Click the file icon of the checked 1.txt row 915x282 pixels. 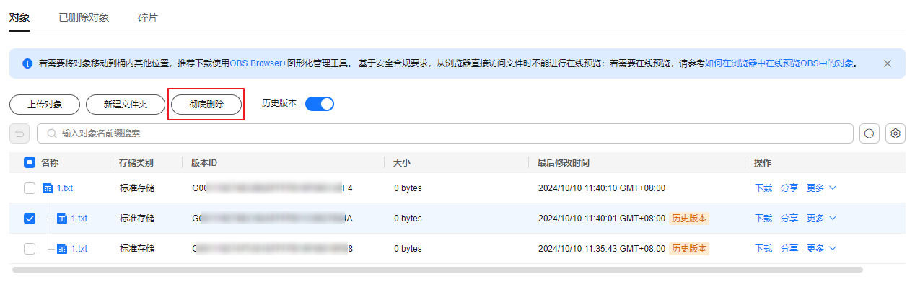(x=62, y=219)
